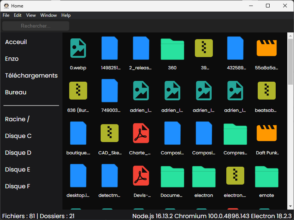The image size is (294, 220).
Task: Click the scrollbar down arrow
Action: coord(290,206)
